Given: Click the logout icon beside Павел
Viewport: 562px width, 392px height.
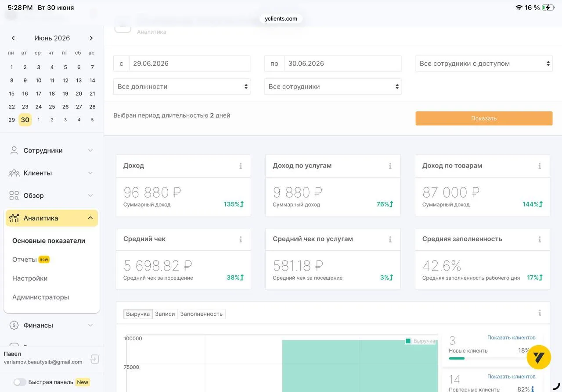Looking at the screenshot, I should coord(94,359).
